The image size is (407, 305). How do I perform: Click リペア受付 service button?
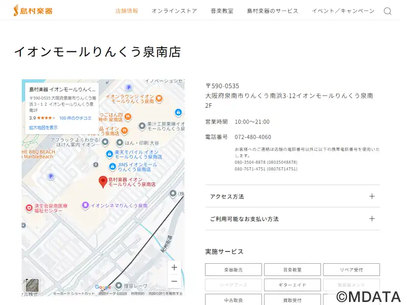[351, 270]
